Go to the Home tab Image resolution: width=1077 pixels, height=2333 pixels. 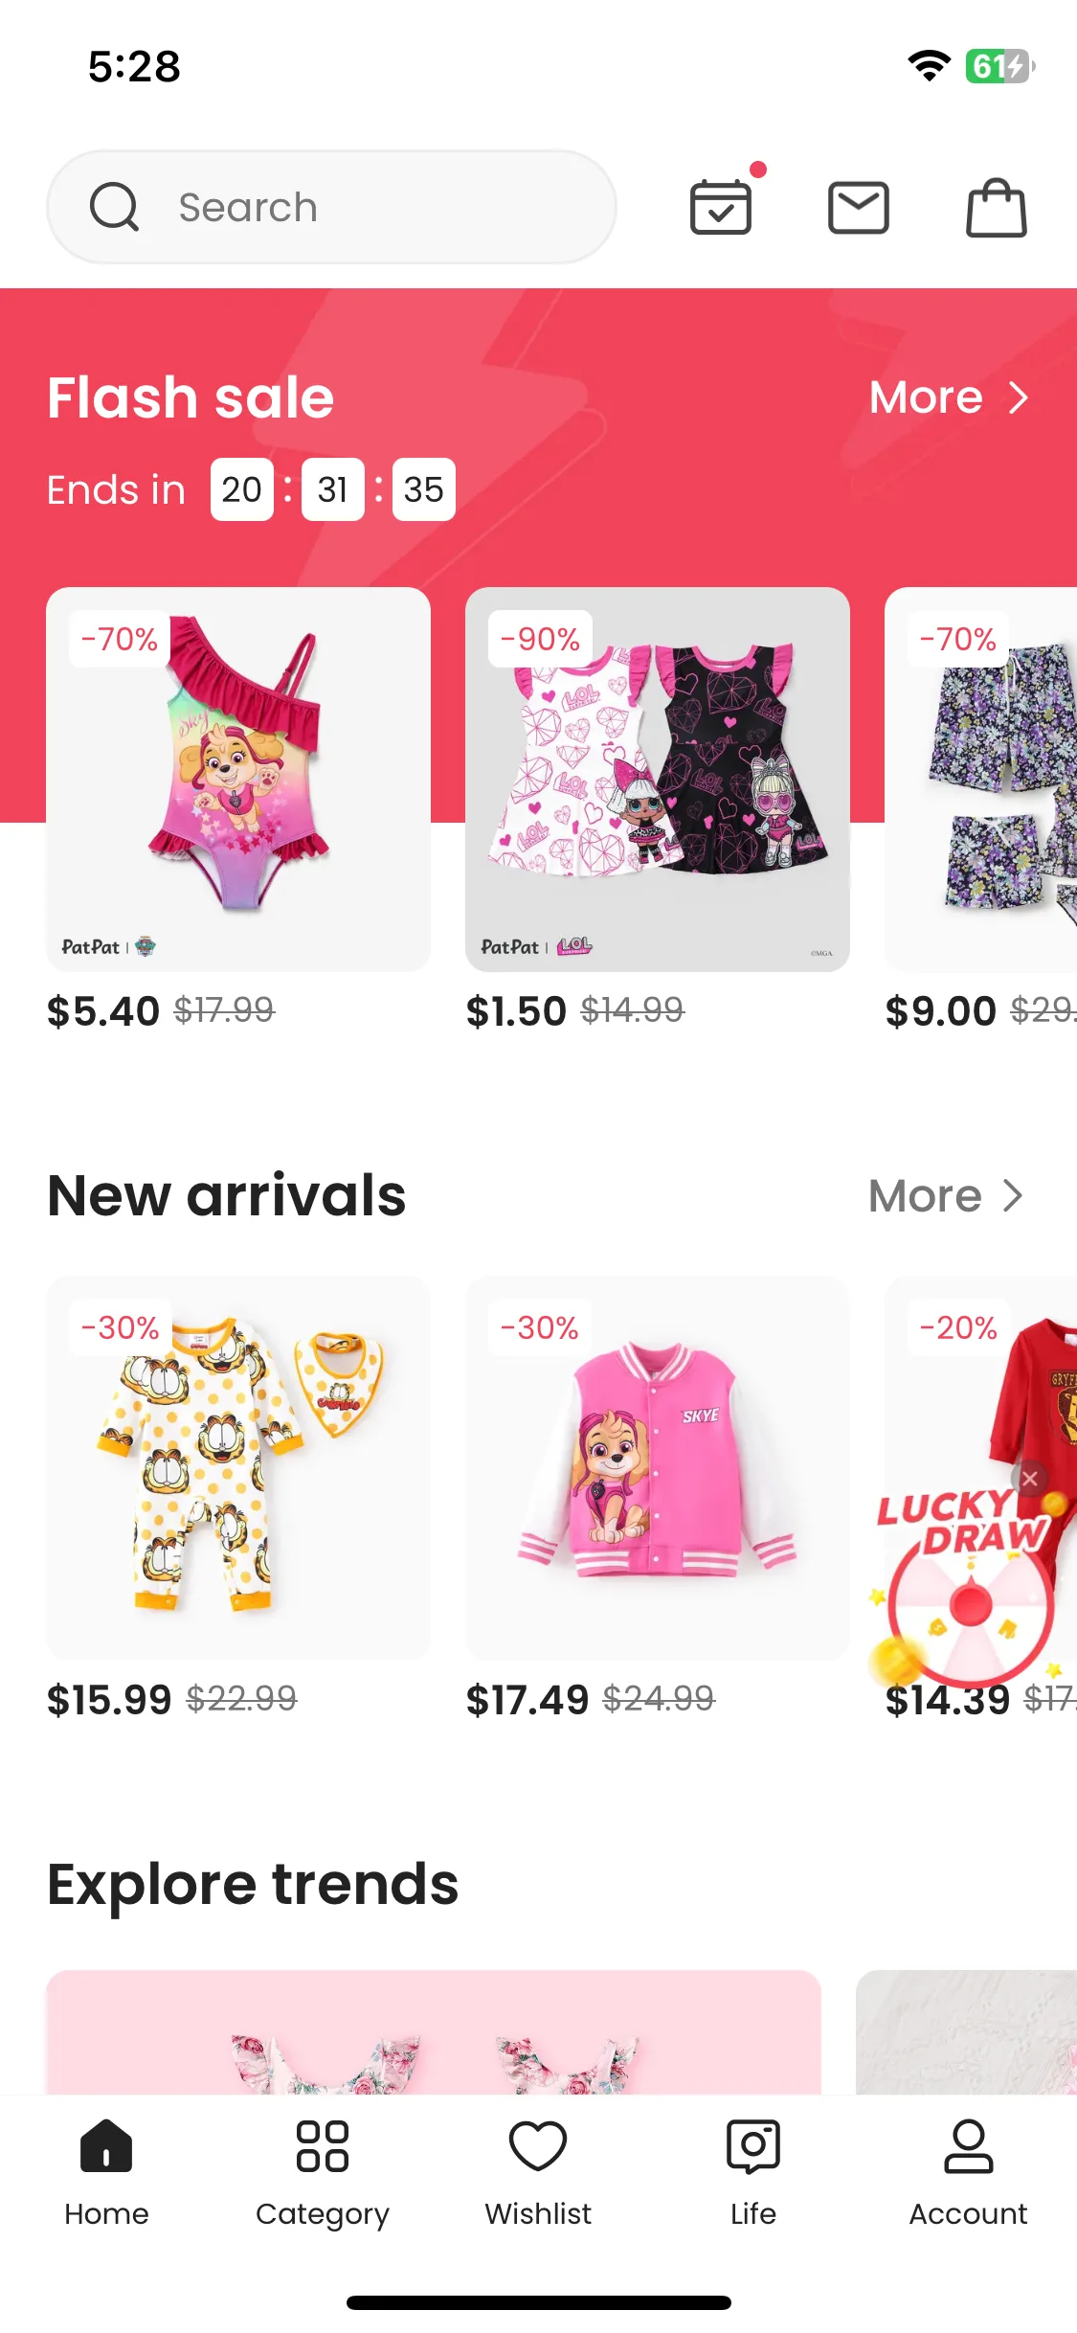106,2172
